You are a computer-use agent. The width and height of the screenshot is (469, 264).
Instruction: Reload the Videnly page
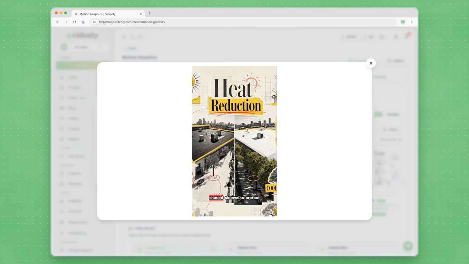coord(75,22)
